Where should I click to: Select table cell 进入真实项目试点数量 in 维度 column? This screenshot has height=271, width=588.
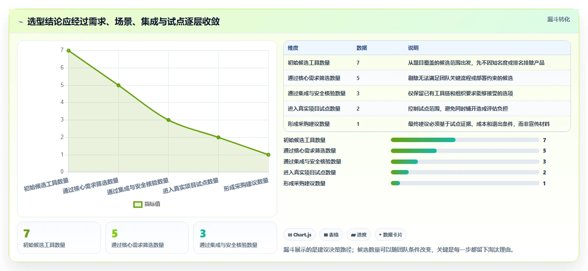click(x=314, y=108)
